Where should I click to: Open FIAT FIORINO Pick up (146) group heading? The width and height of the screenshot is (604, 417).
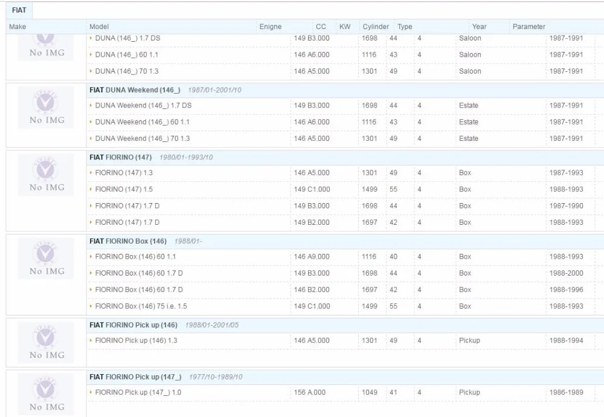click(133, 325)
